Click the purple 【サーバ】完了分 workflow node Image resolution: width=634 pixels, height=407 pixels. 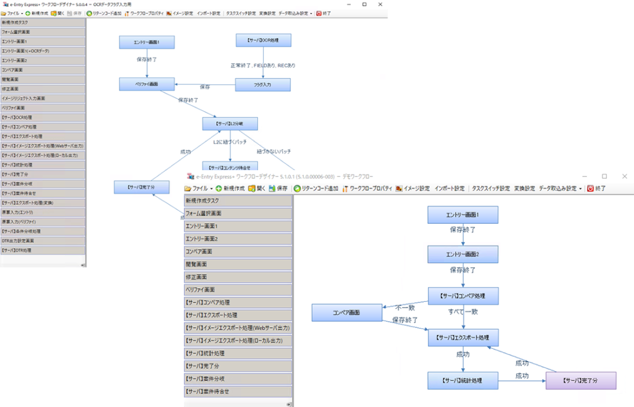[581, 380]
